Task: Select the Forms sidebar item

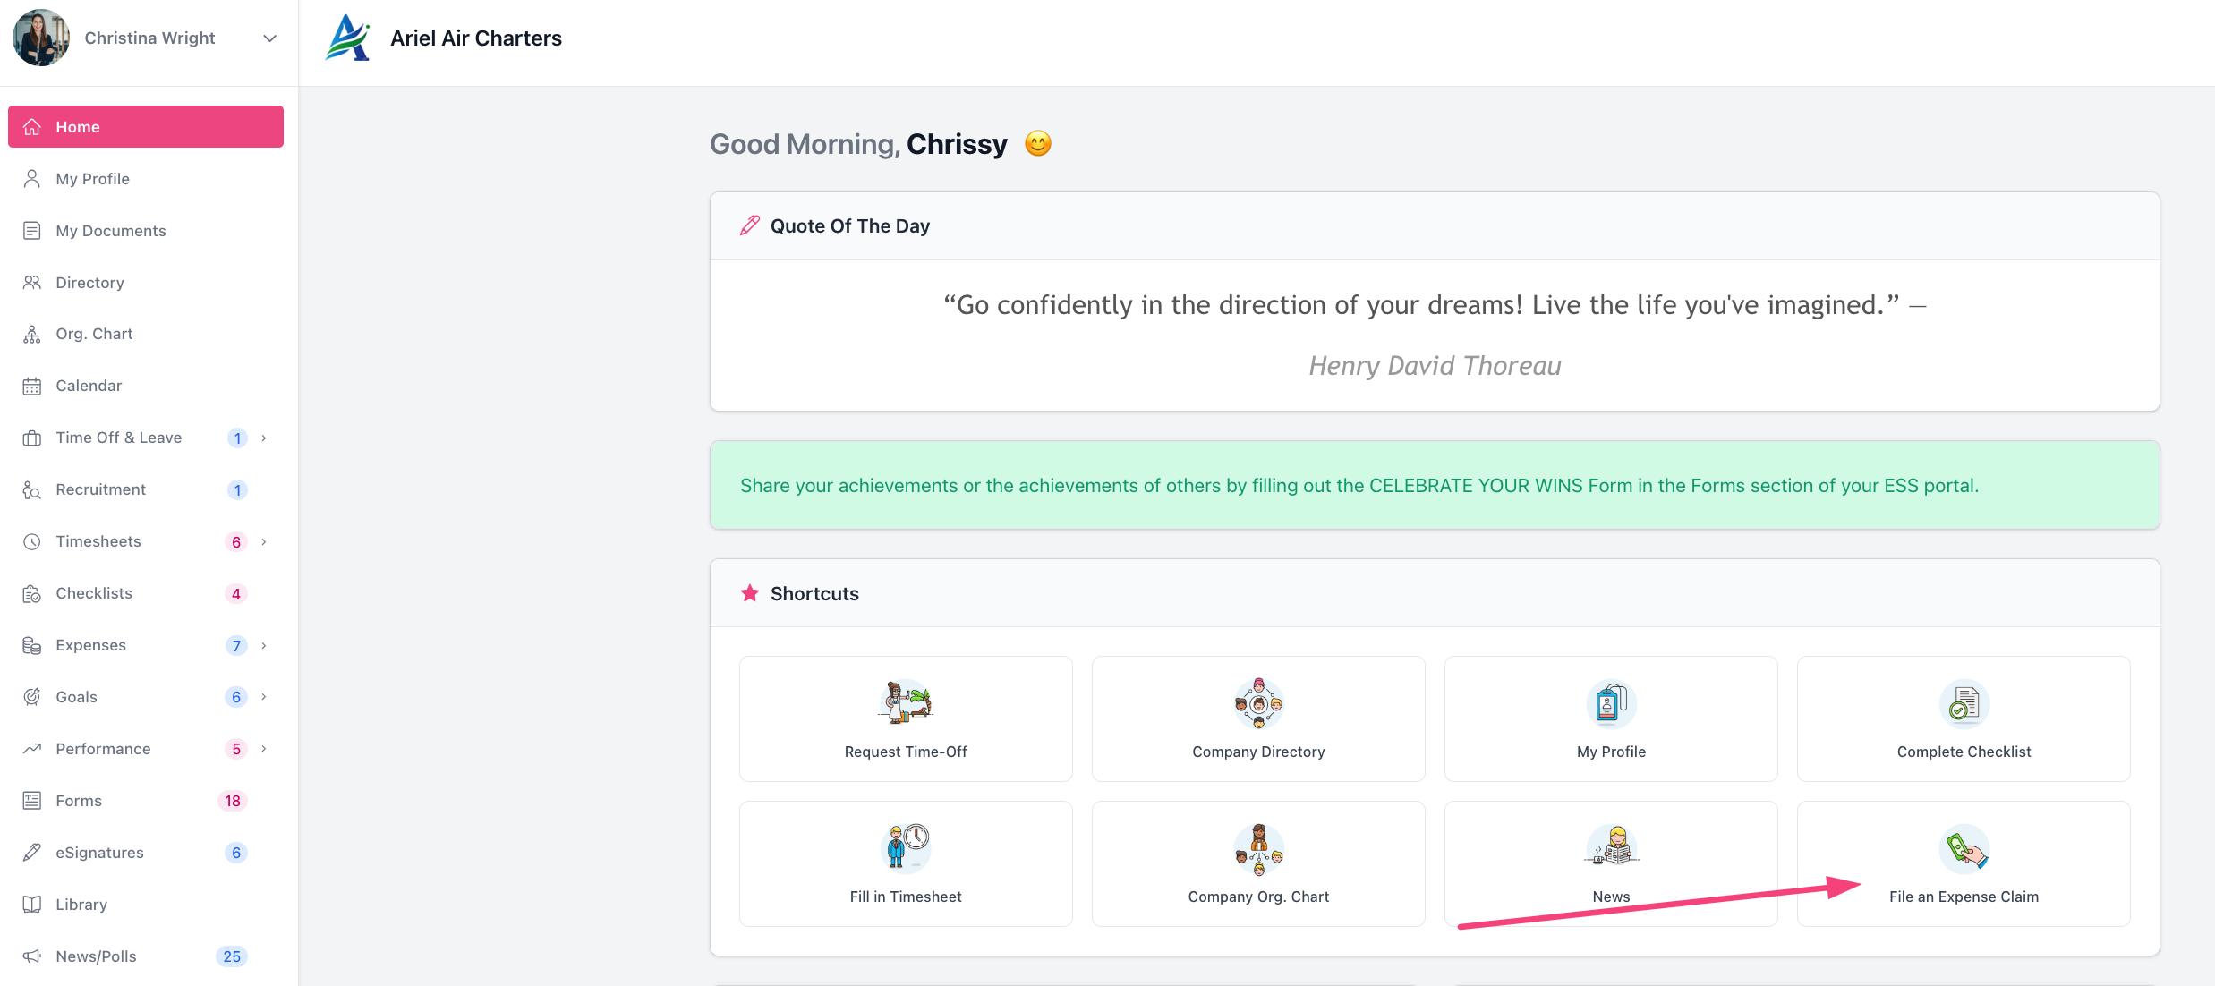Action: point(79,801)
